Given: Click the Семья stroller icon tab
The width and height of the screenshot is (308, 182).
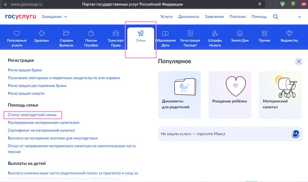Looking at the screenshot, I should click(x=141, y=33).
